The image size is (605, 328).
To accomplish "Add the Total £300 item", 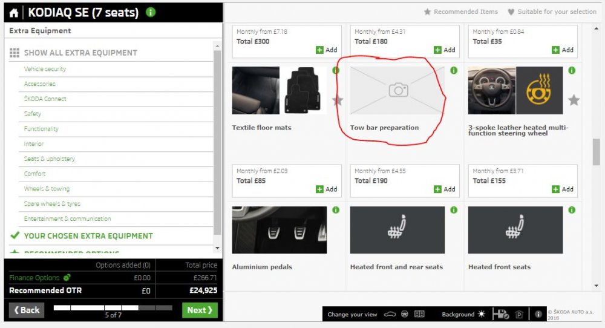I will [x=327, y=50].
